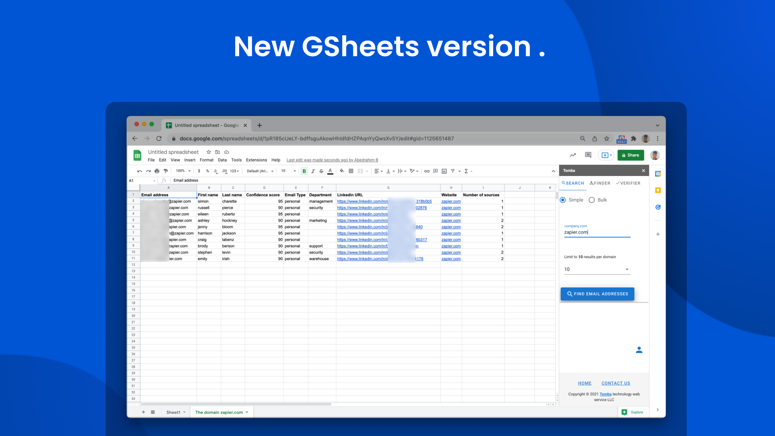Follow the HOME link in Tomba footer

click(585, 383)
